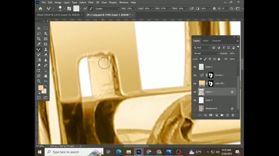
Task: Hide Layer 1 with its eye icon
Action: pyautogui.click(x=195, y=92)
